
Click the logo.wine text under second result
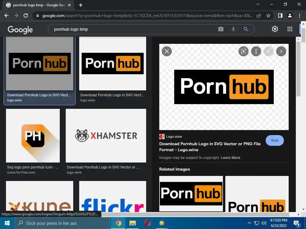point(88,100)
